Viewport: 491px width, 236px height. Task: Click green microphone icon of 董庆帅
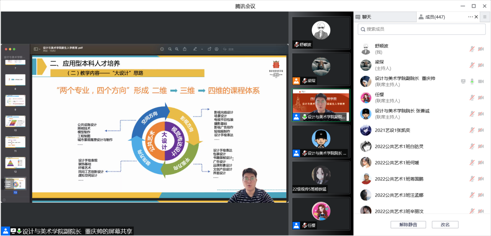pos(472,82)
